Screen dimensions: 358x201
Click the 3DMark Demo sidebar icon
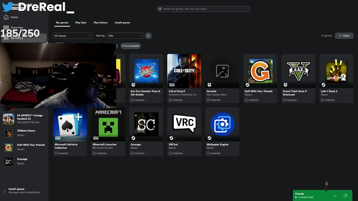[x=9, y=133]
